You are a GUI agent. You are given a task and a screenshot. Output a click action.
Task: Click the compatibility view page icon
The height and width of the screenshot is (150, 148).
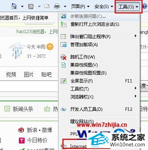(x=63, y=65)
